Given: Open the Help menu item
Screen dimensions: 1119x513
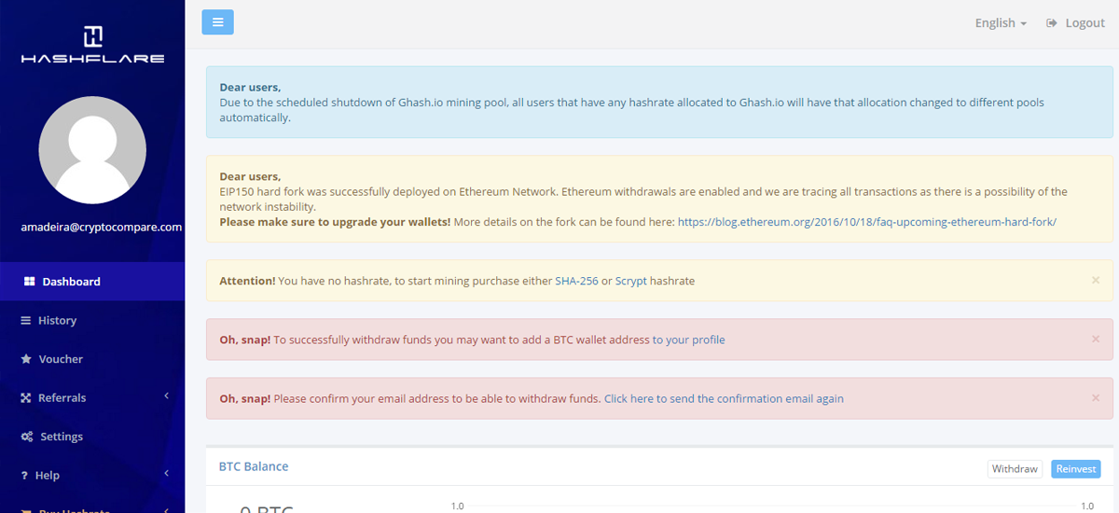Looking at the screenshot, I should tap(92, 476).
